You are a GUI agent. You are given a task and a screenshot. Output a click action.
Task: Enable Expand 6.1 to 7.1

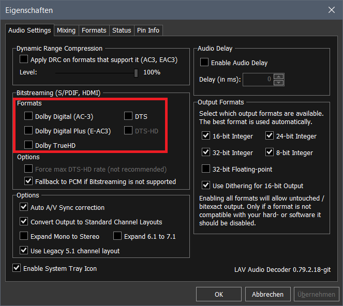coord(117,236)
